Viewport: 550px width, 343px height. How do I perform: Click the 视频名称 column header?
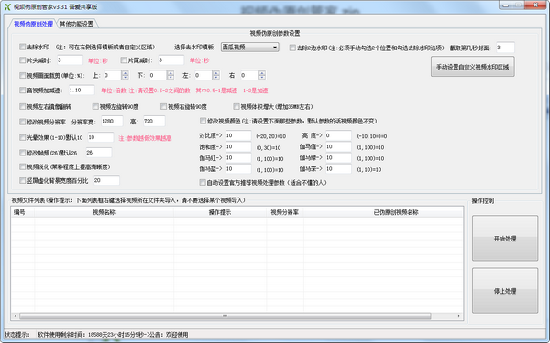coord(104,212)
